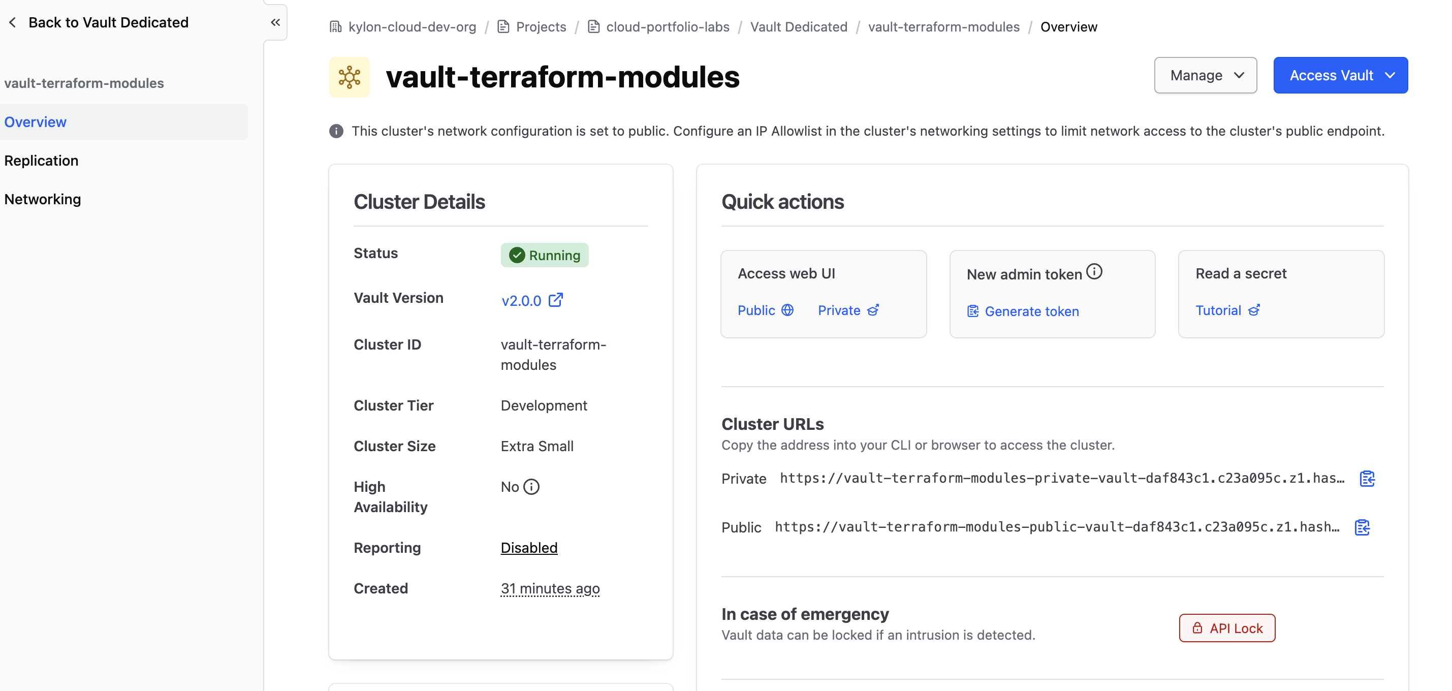The image size is (1452, 691).
Task: Click the Disabled reporting link
Action: click(529, 547)
